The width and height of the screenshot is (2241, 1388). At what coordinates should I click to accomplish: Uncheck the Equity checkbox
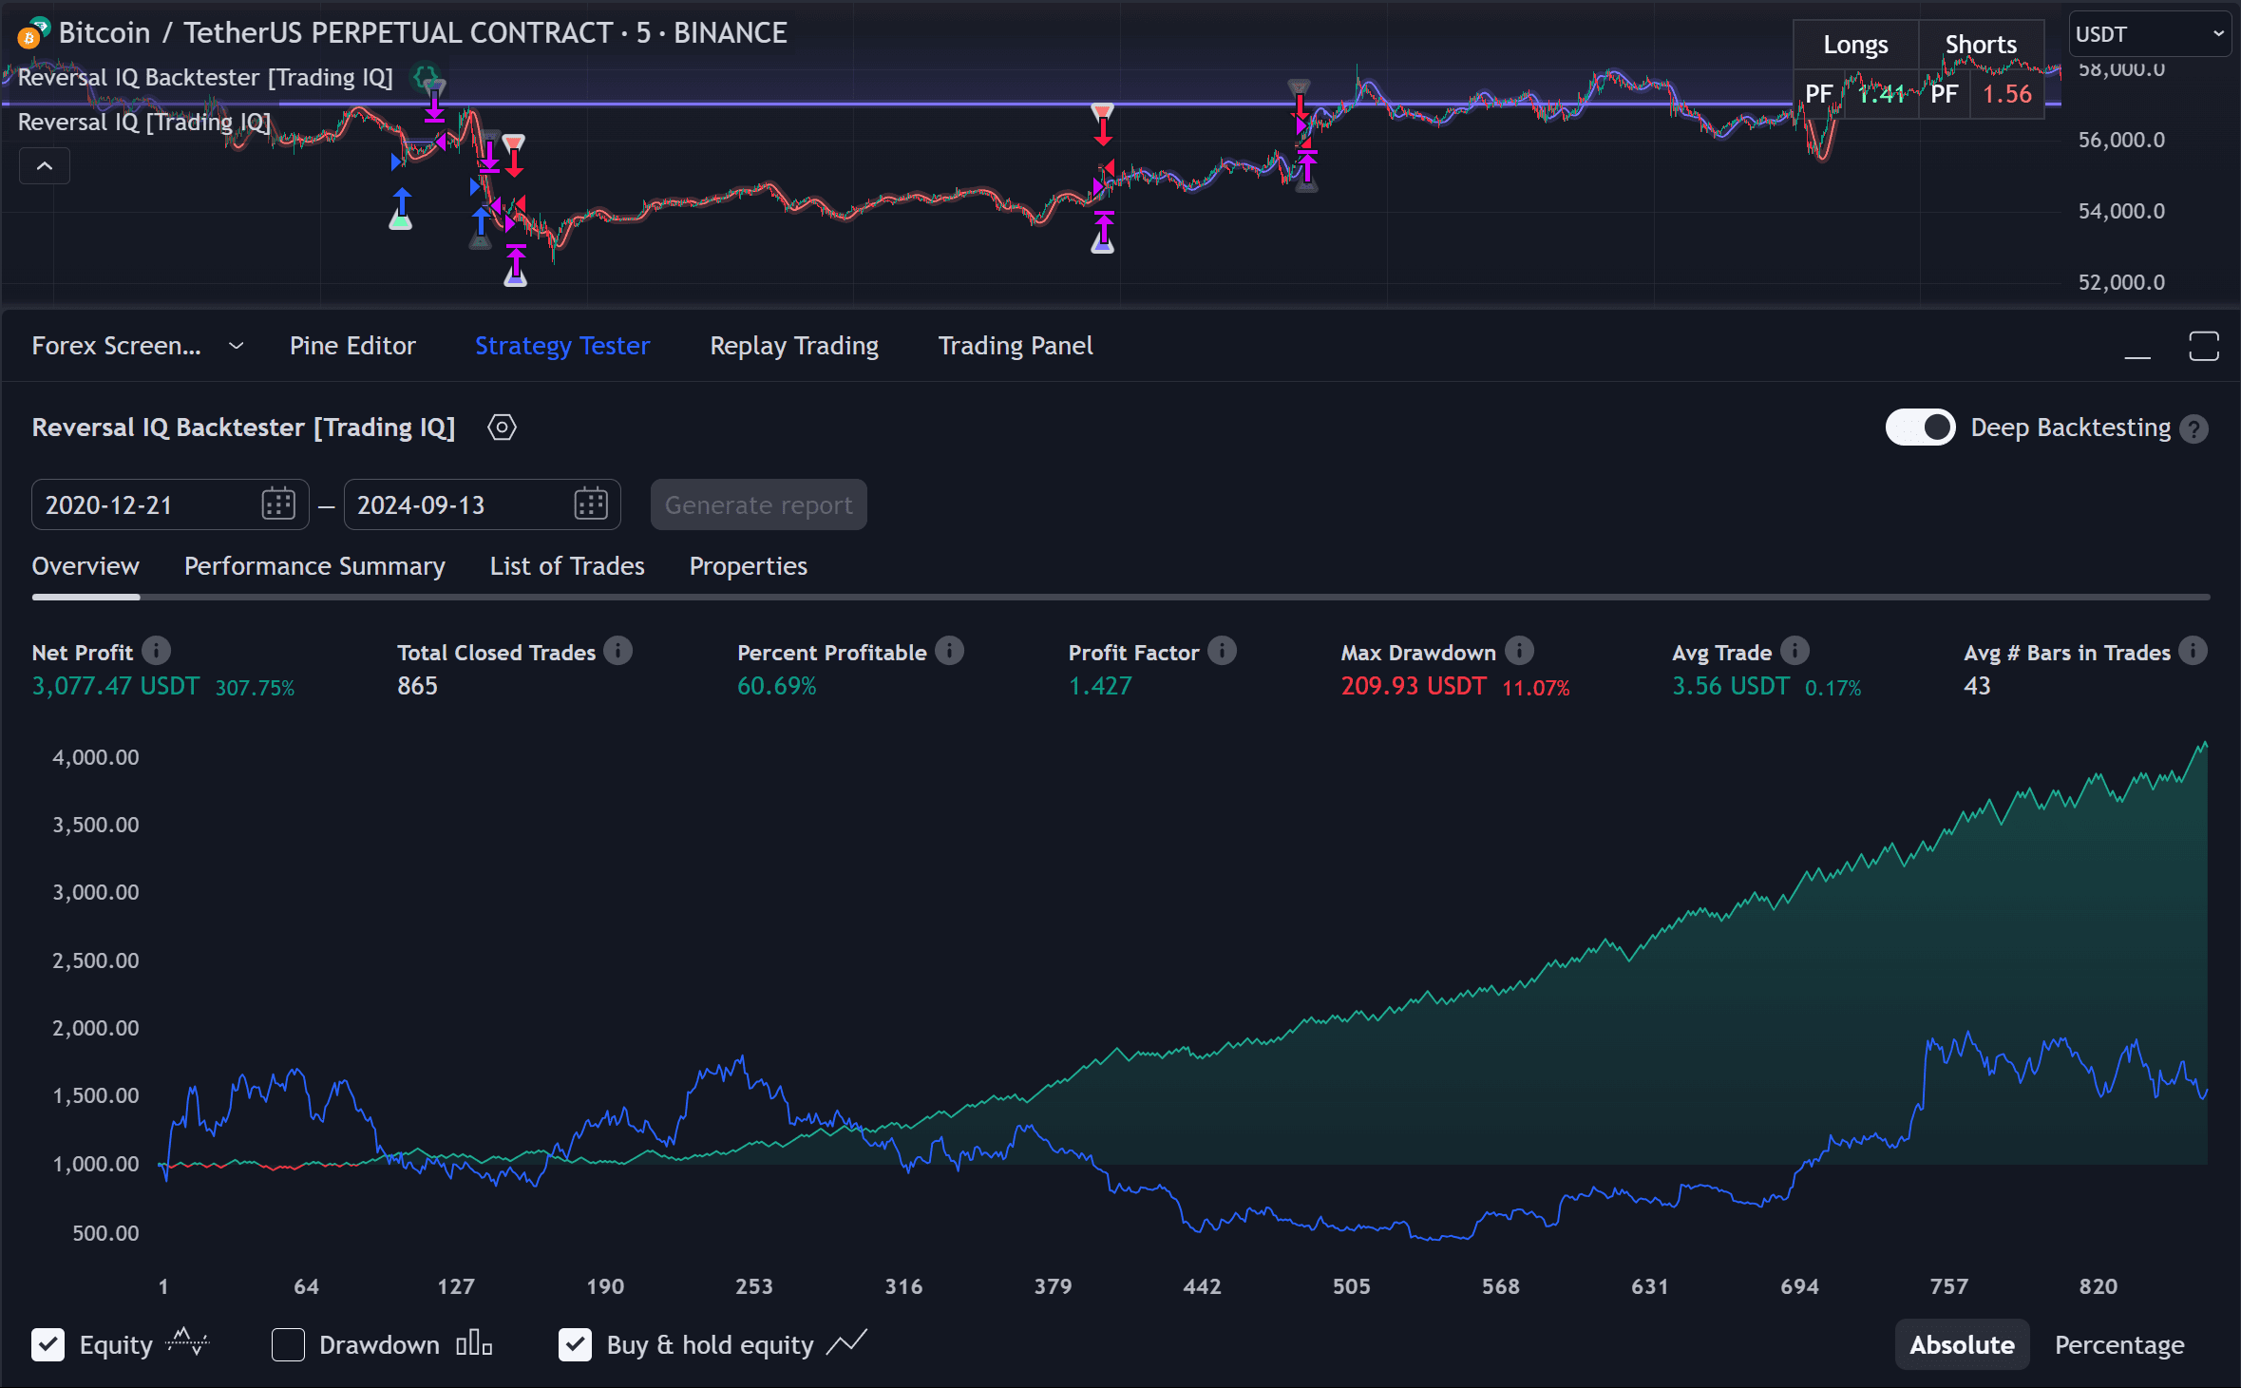click(48, 1344)
